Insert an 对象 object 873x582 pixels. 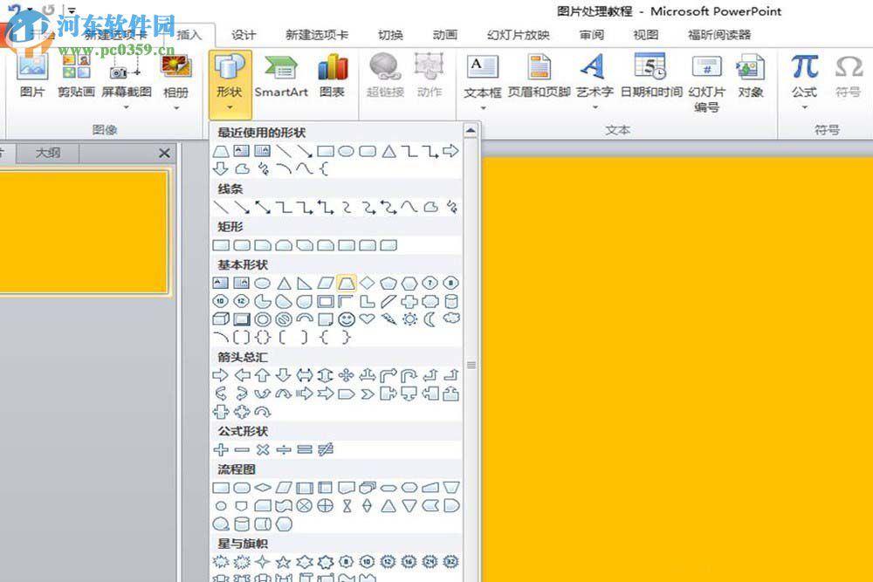pos(750,77)
